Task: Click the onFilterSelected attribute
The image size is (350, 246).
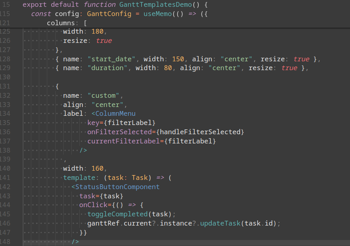Action: 120,132
